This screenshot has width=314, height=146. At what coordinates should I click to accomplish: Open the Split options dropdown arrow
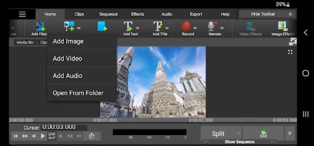pos(239,133)
